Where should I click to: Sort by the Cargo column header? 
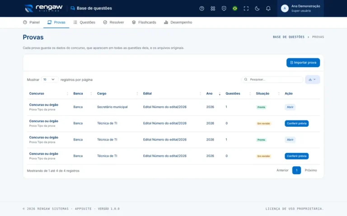click(x=117, y=94)
